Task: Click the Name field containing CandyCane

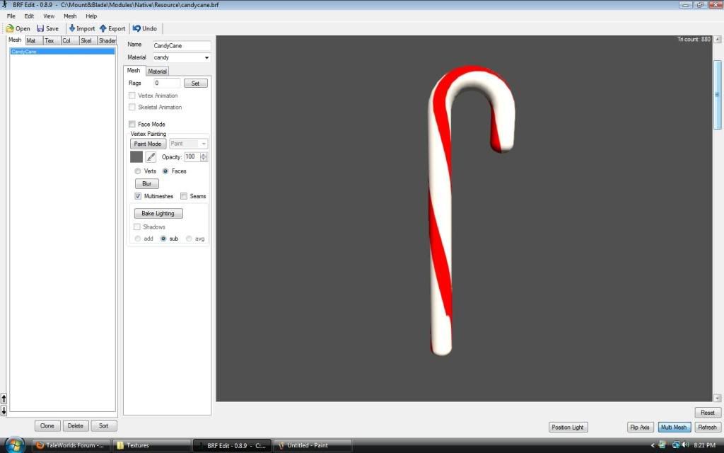Action: coord(182,45)
